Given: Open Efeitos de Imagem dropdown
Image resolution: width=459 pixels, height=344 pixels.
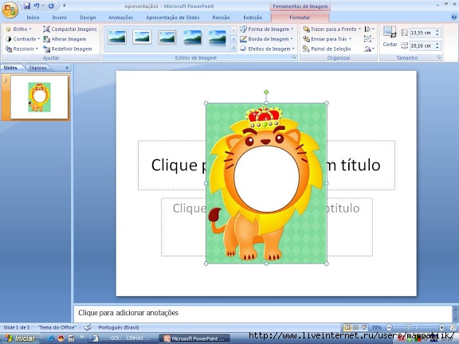Looking at the screenshot, I should coord(267,49).
